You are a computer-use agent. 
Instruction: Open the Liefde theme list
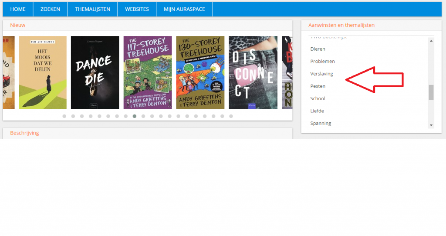click(317, 111)
